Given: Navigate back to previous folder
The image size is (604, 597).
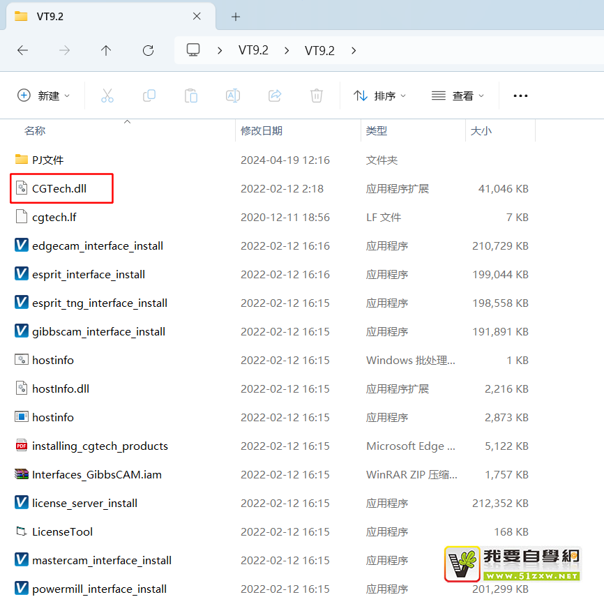Looking at the screenshot, I should [x=22, y=50].
